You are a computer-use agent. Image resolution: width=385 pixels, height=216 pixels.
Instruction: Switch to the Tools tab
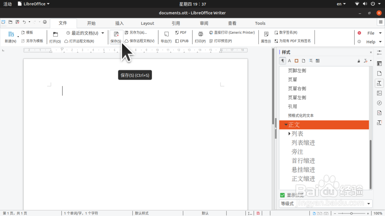260,23
